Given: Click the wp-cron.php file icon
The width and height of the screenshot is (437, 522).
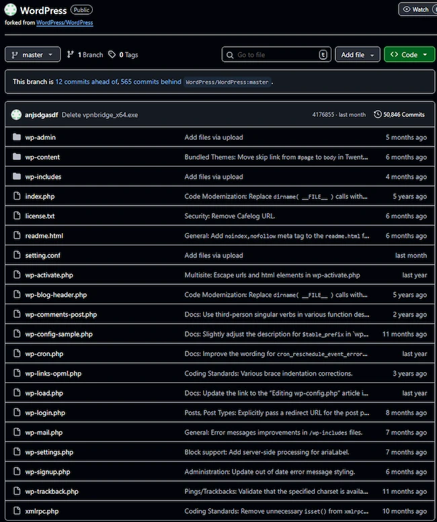Looking at the screenshot, I should coord(17,353).
